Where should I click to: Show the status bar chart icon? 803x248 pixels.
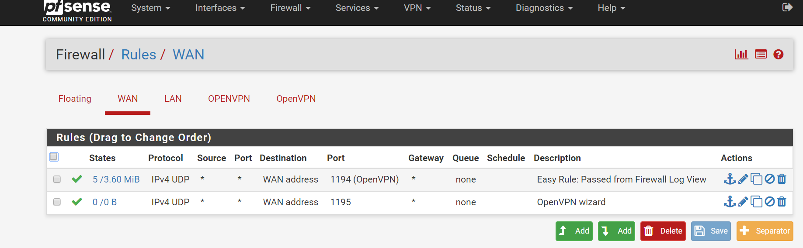tap(741, 55)
